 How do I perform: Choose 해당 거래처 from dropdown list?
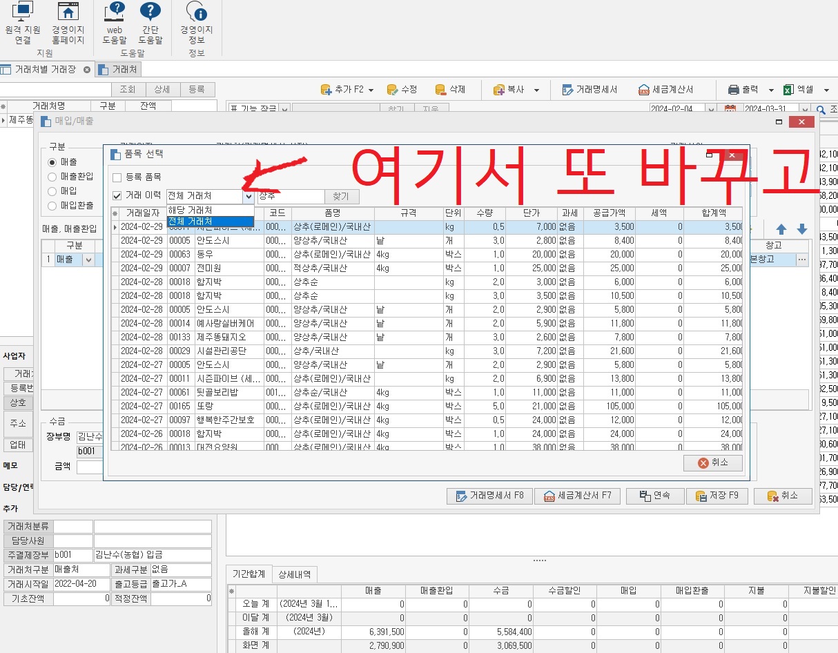[190, 210]
